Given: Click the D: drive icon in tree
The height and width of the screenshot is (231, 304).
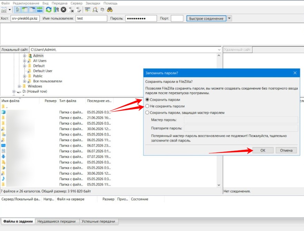Looking at the screenshot, I should [x=19, y=92].
